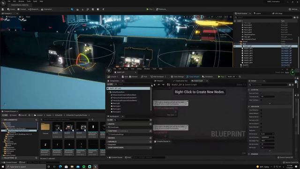Open Edit menu in main editor
This screenshot has height=169, width=300.
pos(15,1)
